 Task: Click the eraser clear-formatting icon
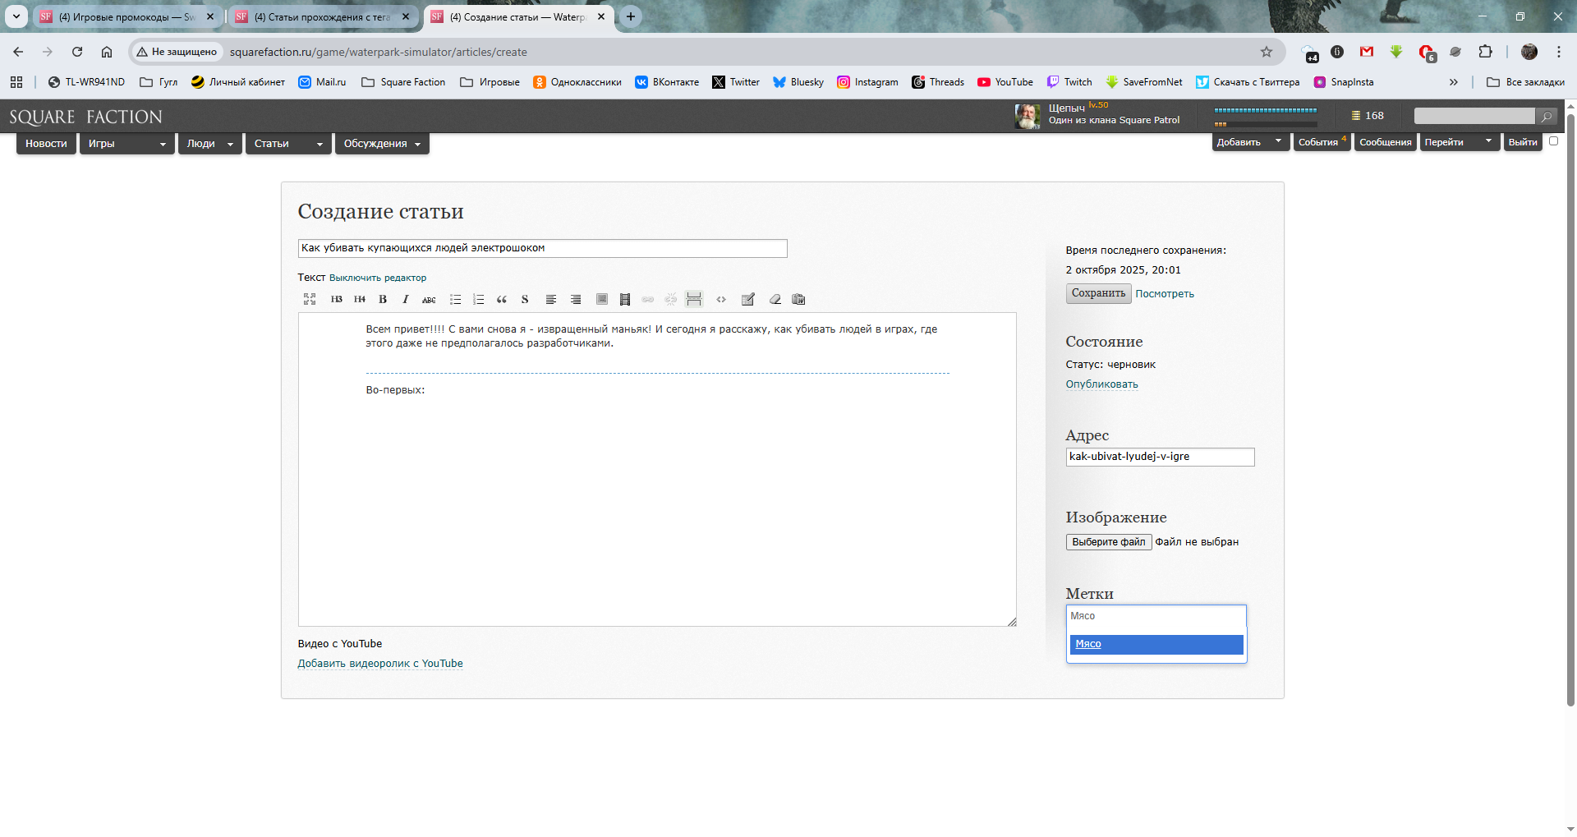coord(775,299)
